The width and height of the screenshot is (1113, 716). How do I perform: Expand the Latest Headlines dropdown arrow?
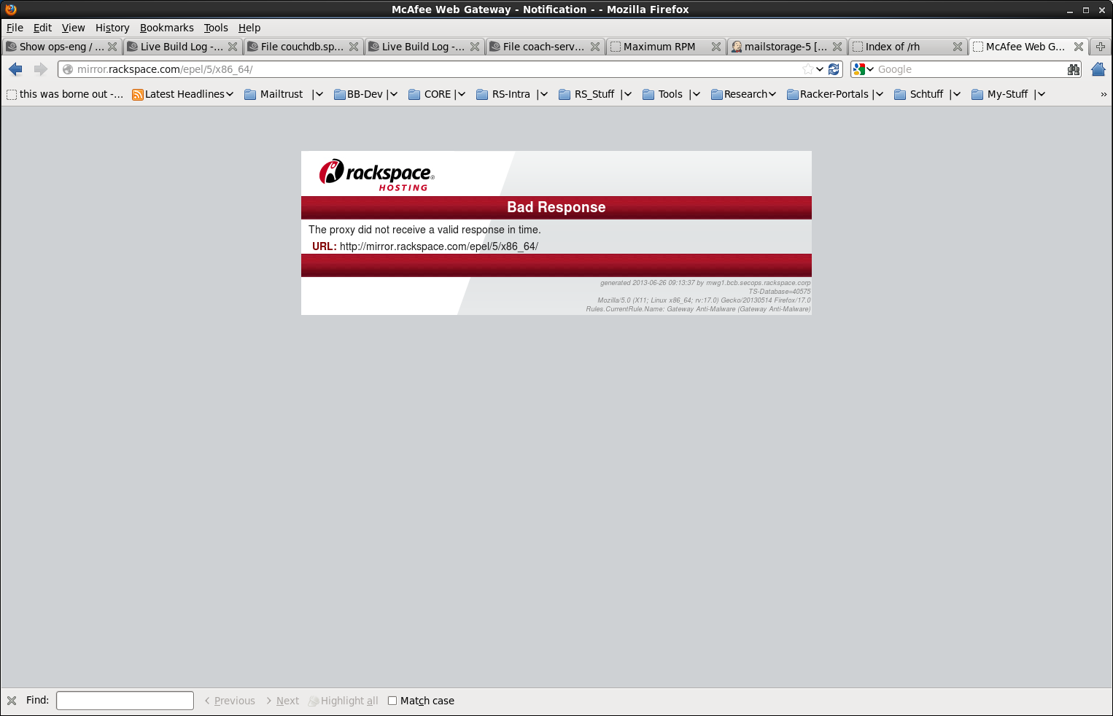pyautogui.click(x=230, y=94)
